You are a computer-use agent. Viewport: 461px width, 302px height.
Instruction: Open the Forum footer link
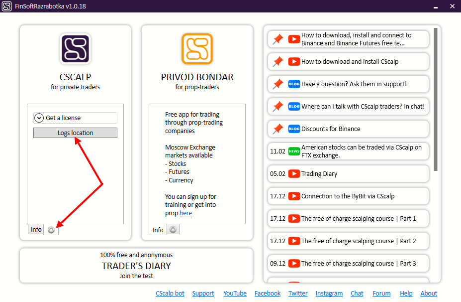(381, 294)
